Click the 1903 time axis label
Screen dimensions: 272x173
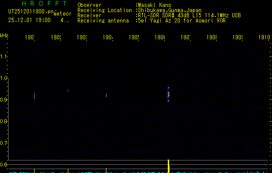82,37
